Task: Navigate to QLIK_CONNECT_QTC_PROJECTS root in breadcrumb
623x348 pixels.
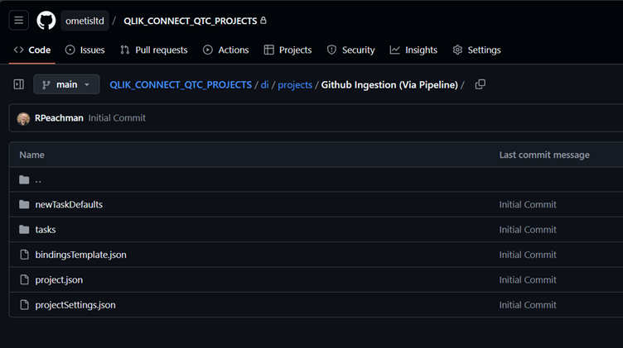Action: [181, 85]
